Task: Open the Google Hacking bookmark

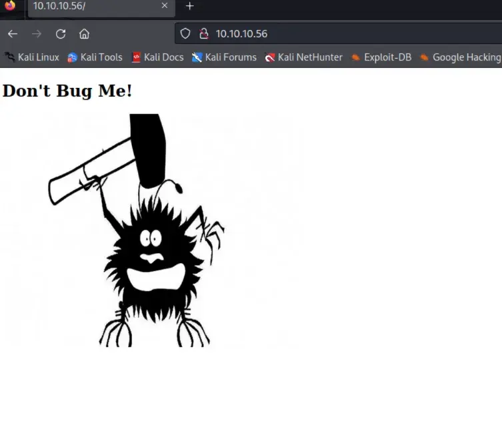Action: coord(460,57)
